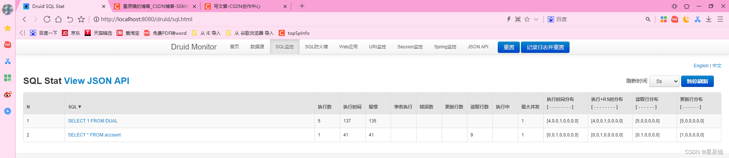Click the blue scissors screenshot icon in toolbar
The width and height of the screenshot is (729, 158).
coord(697,19)
